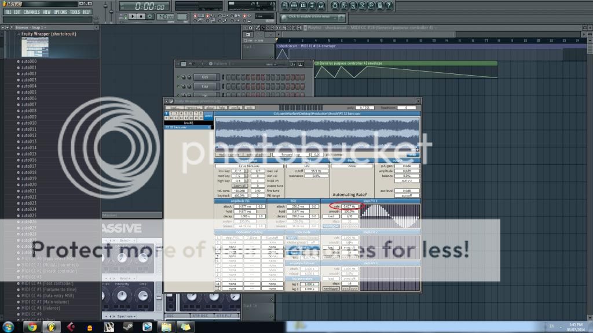Open the Spectrum dropdown in the Massive window
Viewport: 593px width, 333px height.
click(x=126, y=316)
